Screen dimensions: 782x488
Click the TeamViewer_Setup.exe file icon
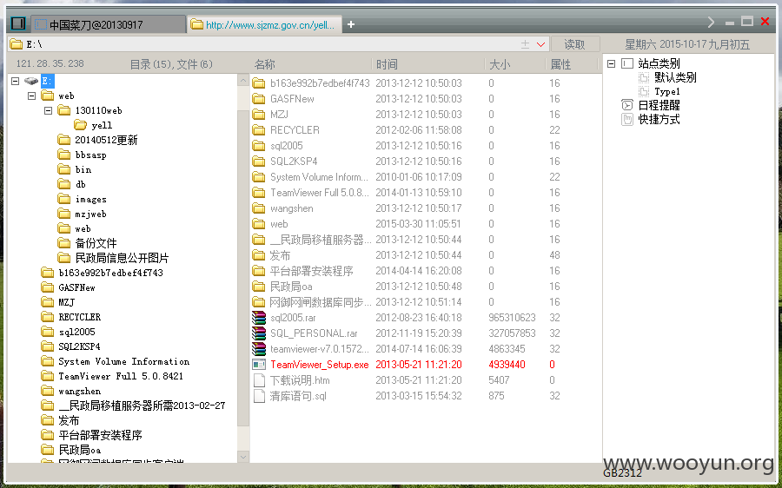[x=259, y=365]
